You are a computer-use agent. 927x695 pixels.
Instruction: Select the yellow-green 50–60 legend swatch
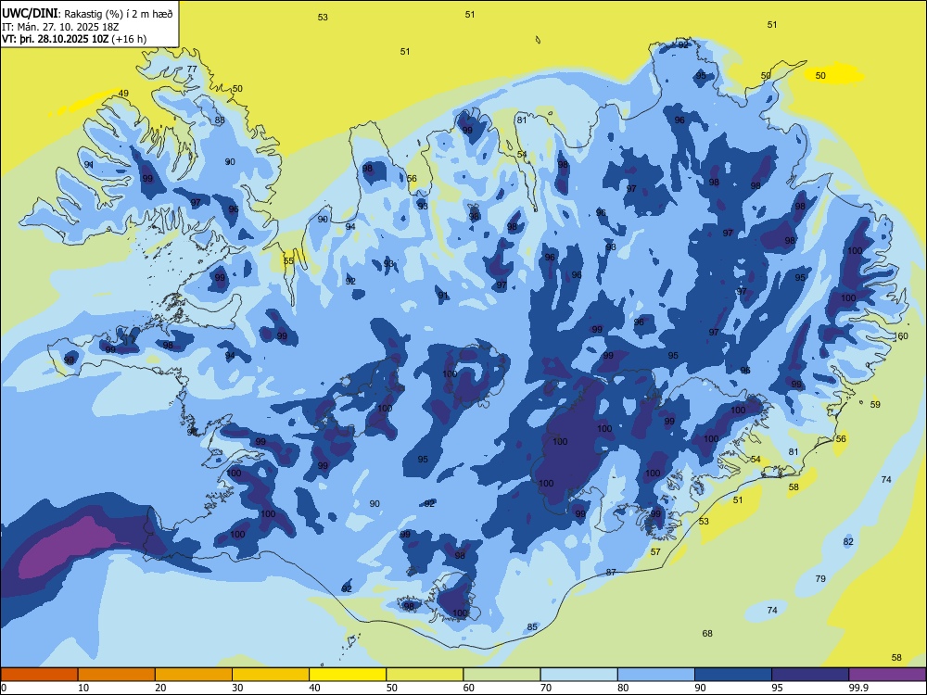click(425, 675)
